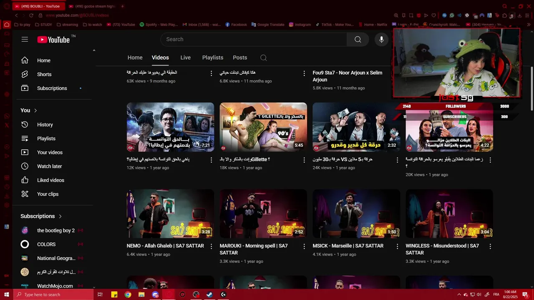Play the NEMO video thumbnail (3:28)
The height and width of the screenshot is (300, 534).
[170, 214]
